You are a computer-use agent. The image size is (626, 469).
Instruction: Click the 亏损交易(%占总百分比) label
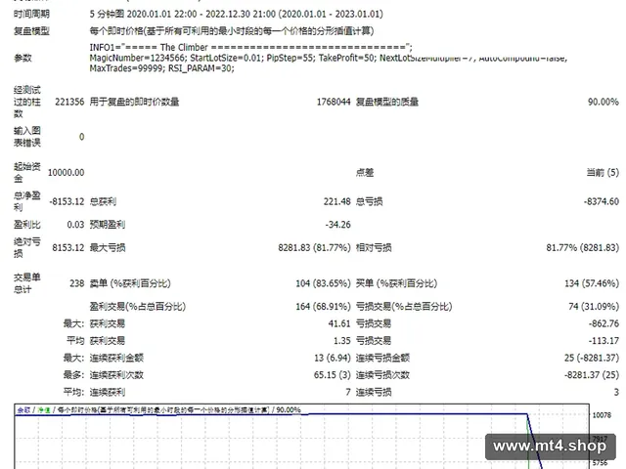(x=404, y=306)
